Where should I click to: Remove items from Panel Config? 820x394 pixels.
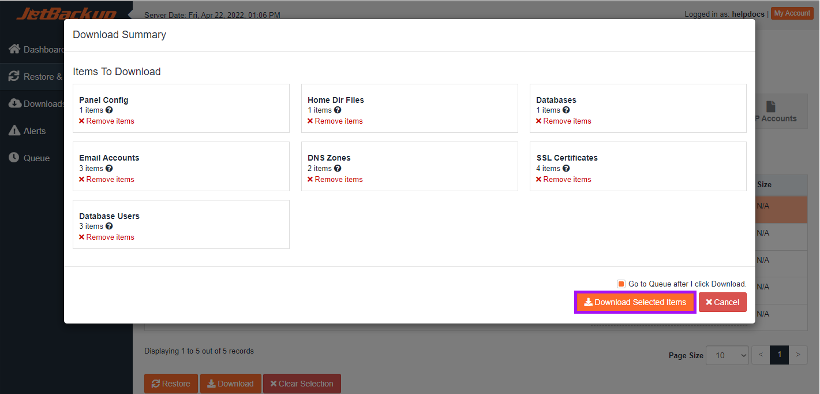pos(107,121)
